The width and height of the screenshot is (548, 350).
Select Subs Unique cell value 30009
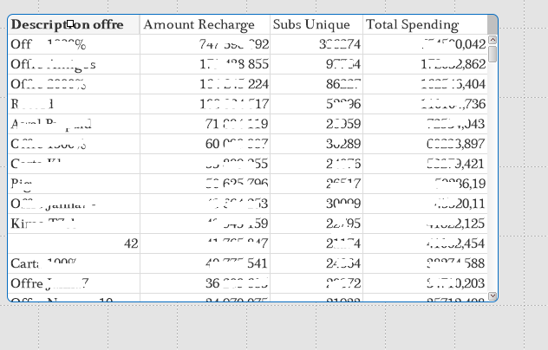[x=316, y=204]
